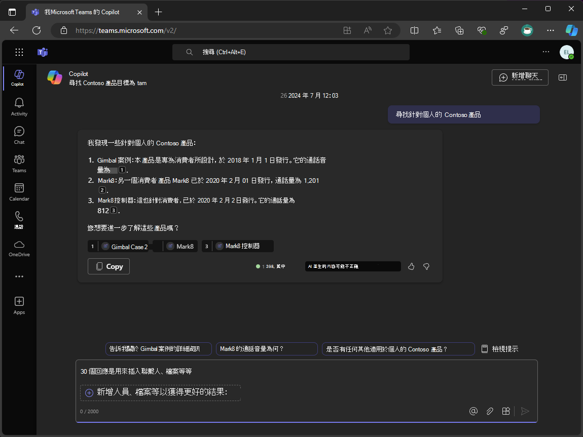583x437 pixels.
Task: Click the user message about Contoso 產品
Action: pos(464,115)
